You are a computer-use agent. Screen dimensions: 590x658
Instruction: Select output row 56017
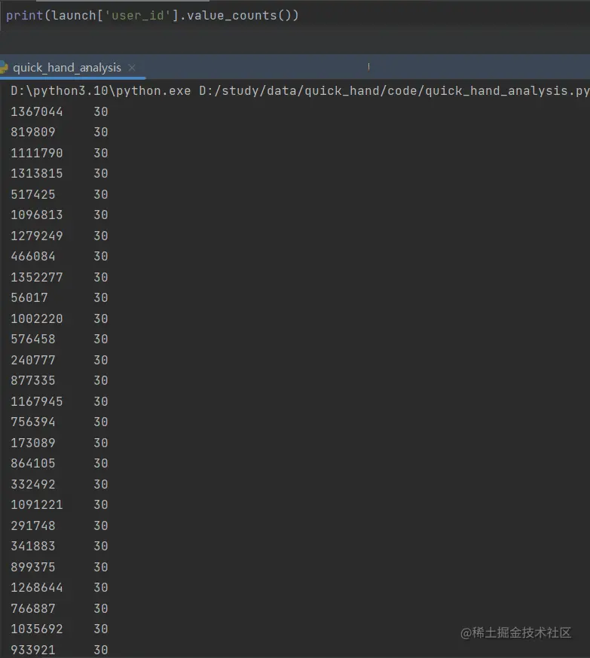click(x=60, y=298)
